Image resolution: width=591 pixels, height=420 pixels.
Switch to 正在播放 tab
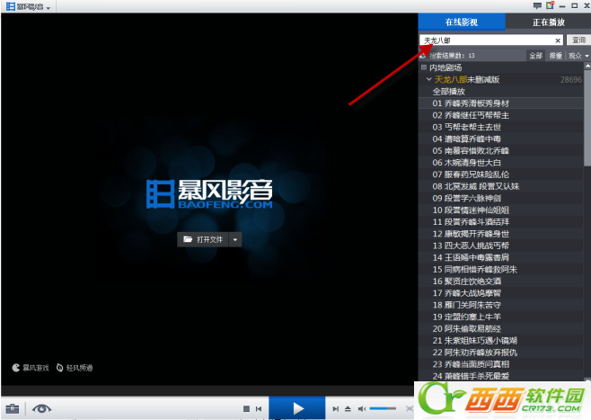tap(549, 22)
